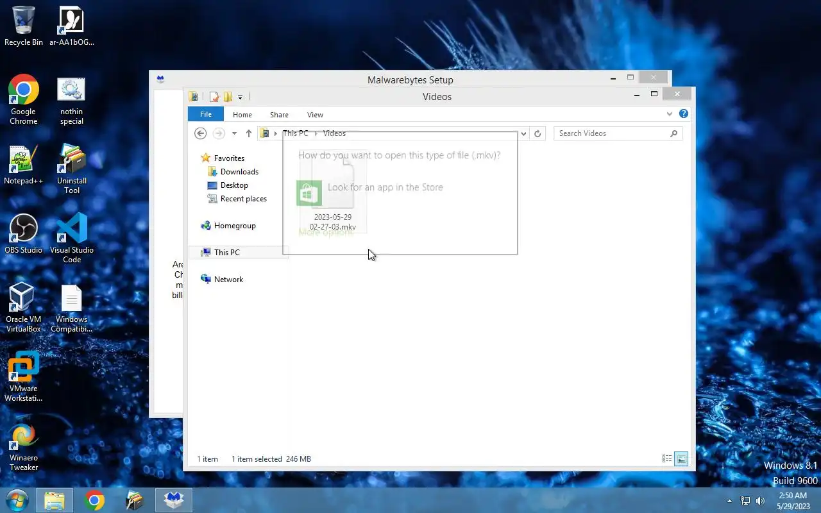Open the recent locations dropdown arrow
The image size is (821, 513).
tap(234, 133)
